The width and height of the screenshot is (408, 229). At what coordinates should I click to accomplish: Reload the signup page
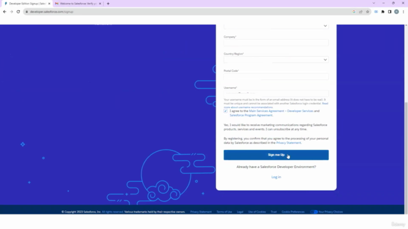click(x=18, y=11)
